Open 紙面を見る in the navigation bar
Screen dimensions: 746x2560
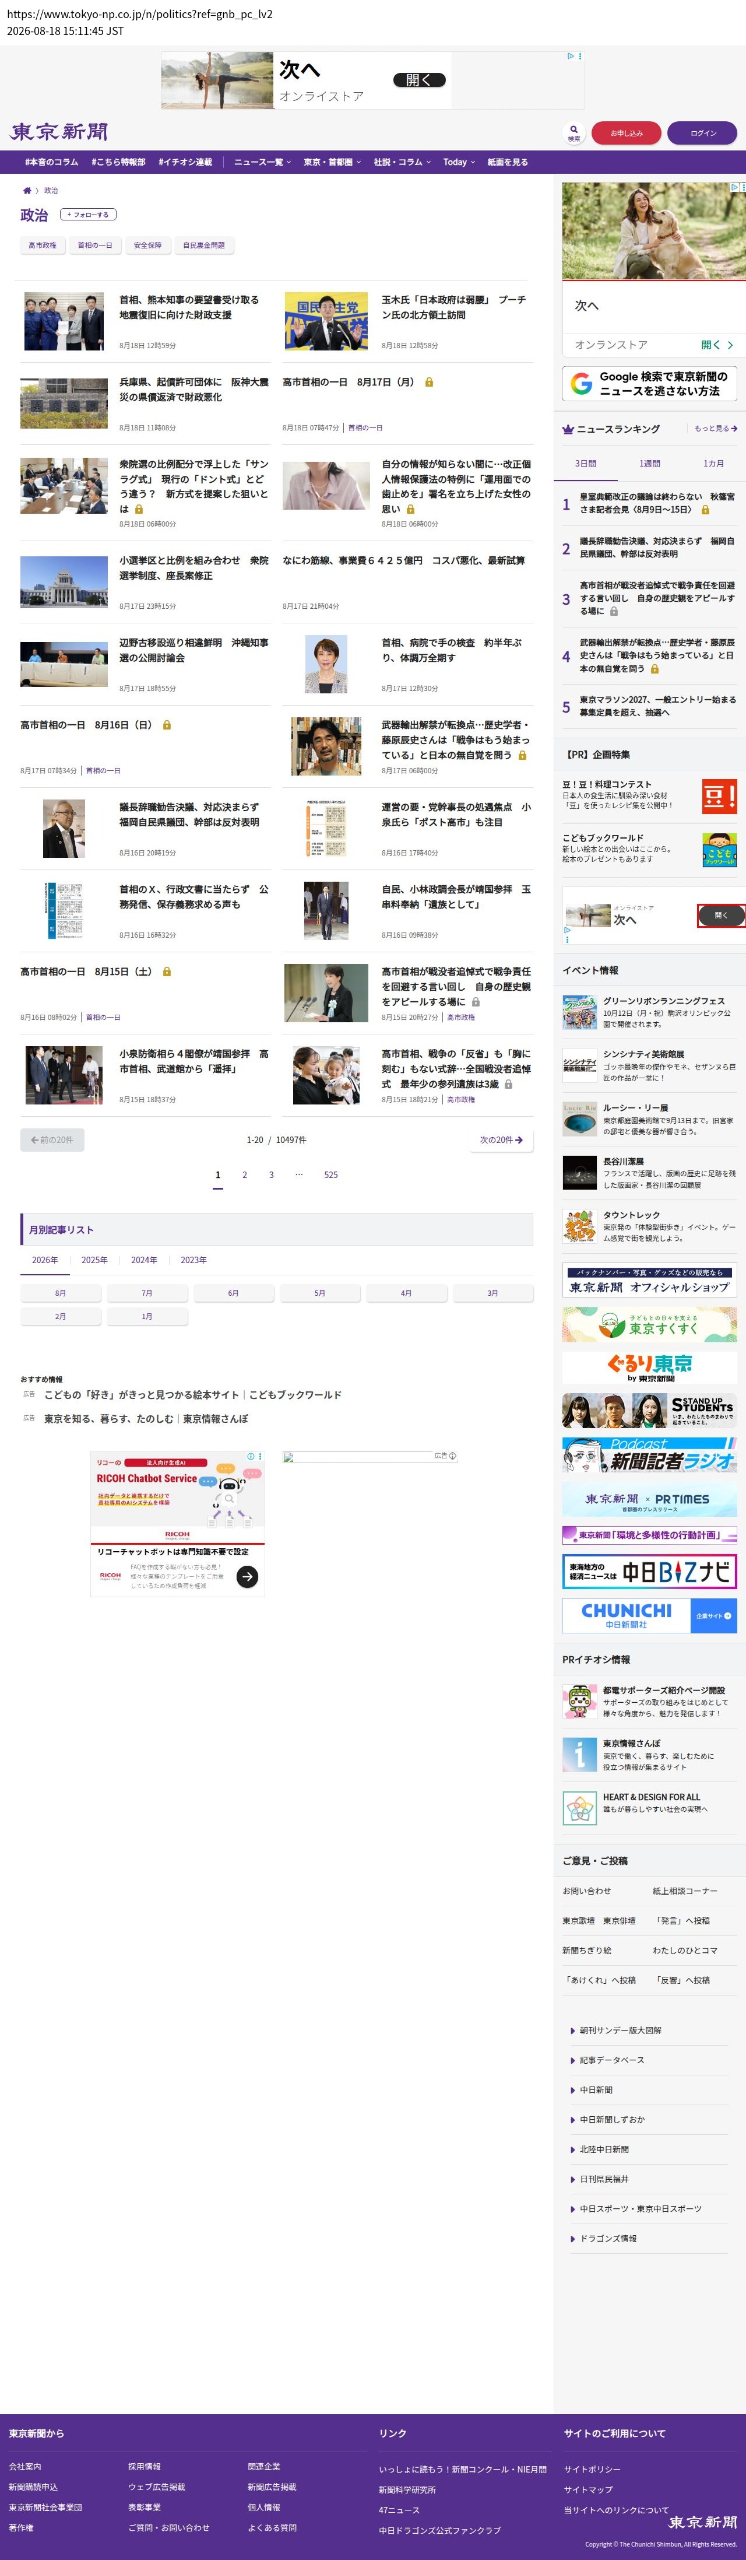pos(508,162)
